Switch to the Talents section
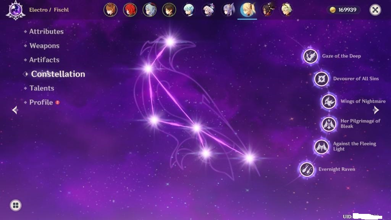The width and height of the screenshot is (391, 220). [x=42, y=88]
